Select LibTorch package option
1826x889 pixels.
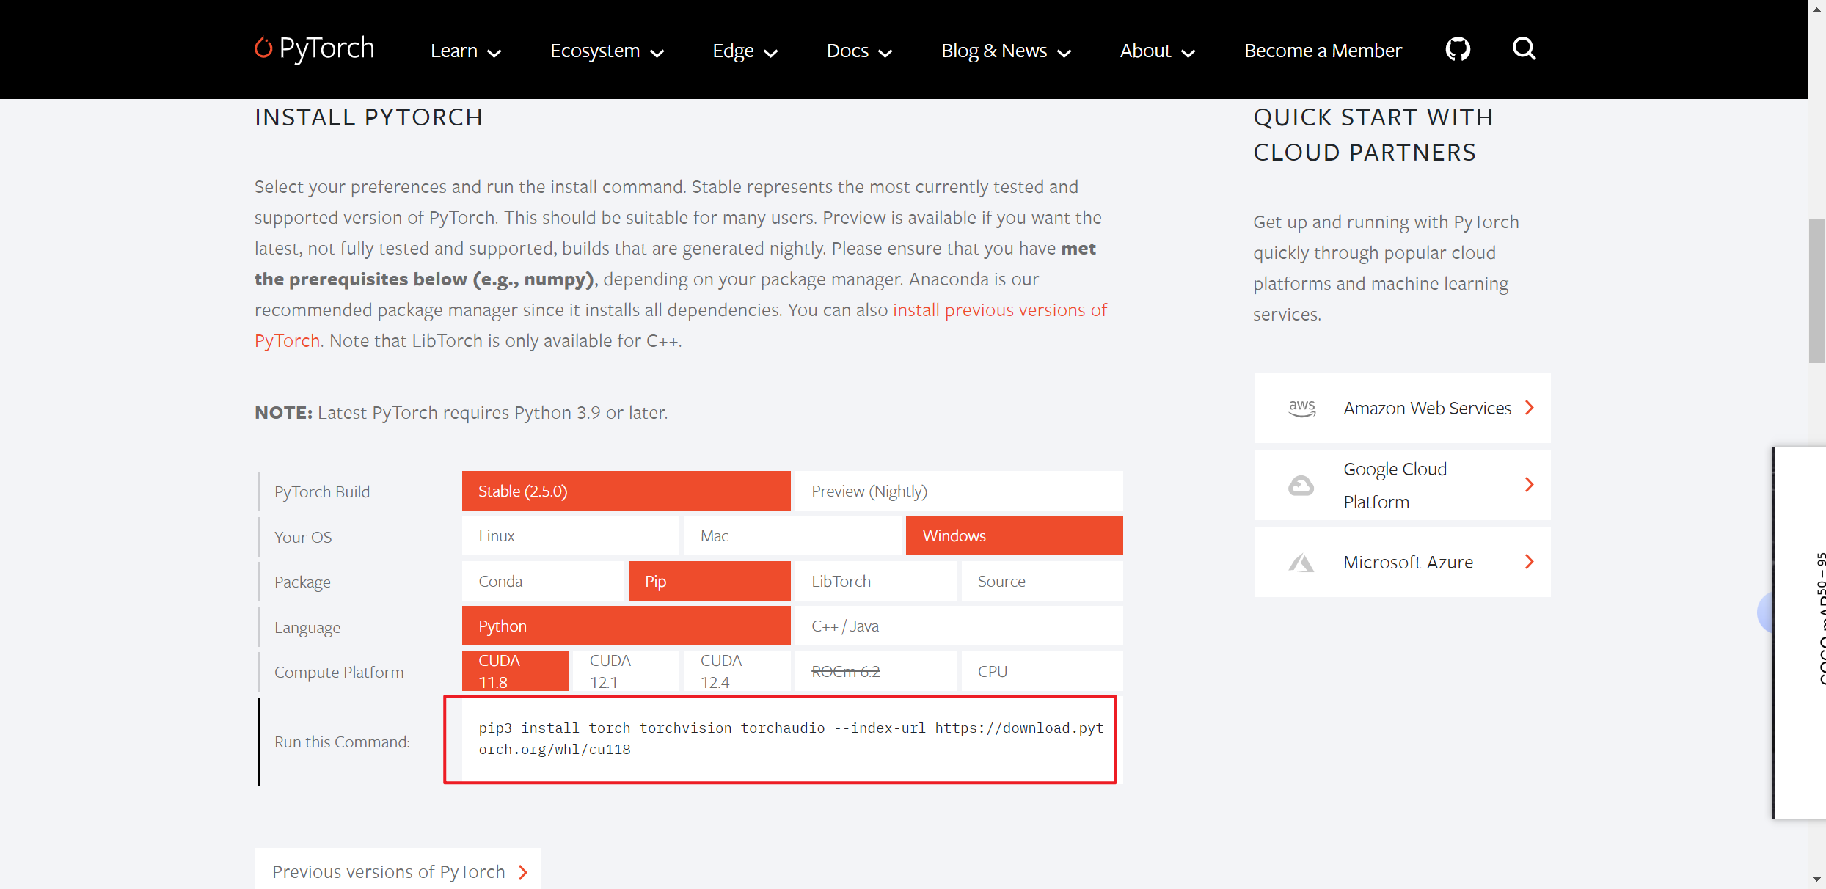[x=876, y=581]
